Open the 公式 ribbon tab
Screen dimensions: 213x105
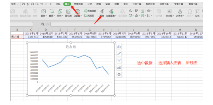pyautogui.click(x=89, y=4)
